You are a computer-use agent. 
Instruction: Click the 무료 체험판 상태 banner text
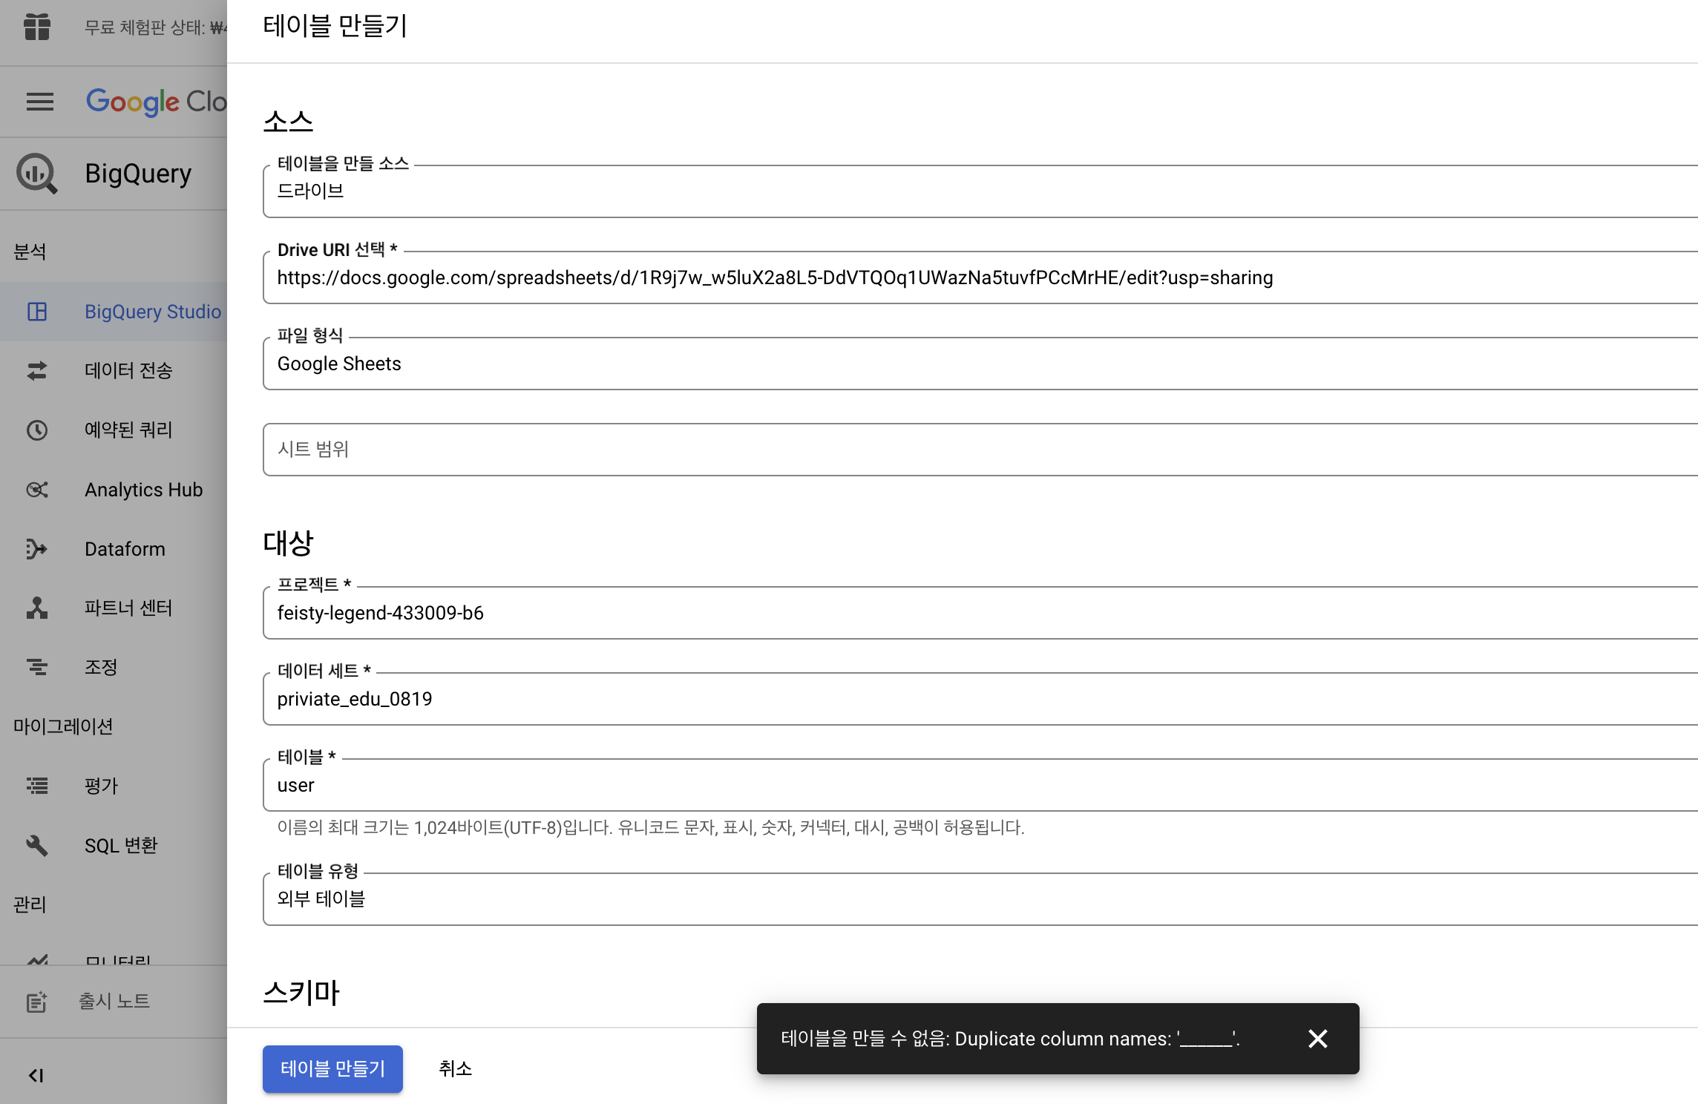155,27
